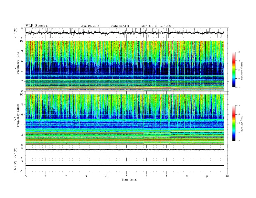Click the "station=ATH" header label
The width and height of the screenshot is (256, 198).
120,26
